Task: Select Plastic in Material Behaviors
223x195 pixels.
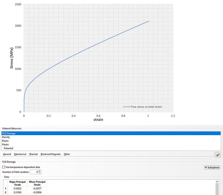Action: pyautogui.click(x=111, y=145)
